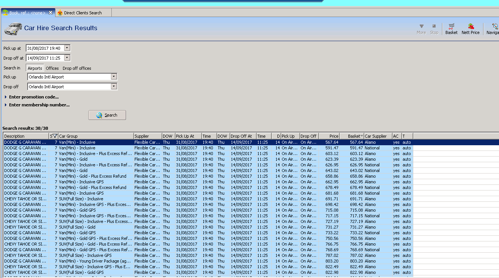
Task: Click the Search button
Action: click(107, 115)
